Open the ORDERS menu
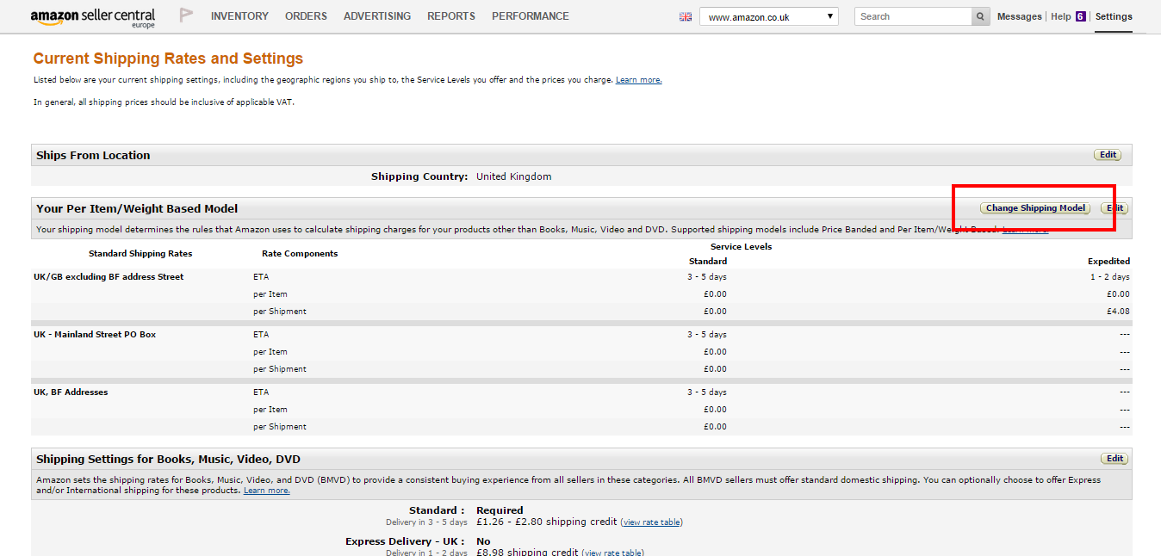This screenshot has width=1161, height=556. tap(306, 16)
